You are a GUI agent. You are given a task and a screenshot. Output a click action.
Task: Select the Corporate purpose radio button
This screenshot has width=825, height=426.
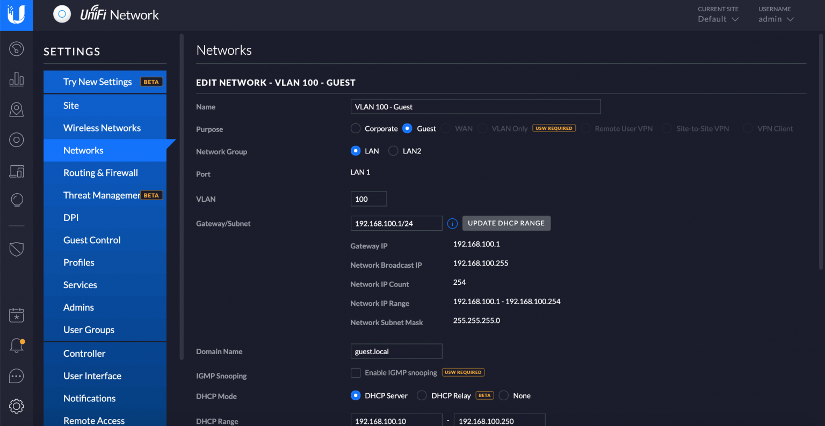355,128
